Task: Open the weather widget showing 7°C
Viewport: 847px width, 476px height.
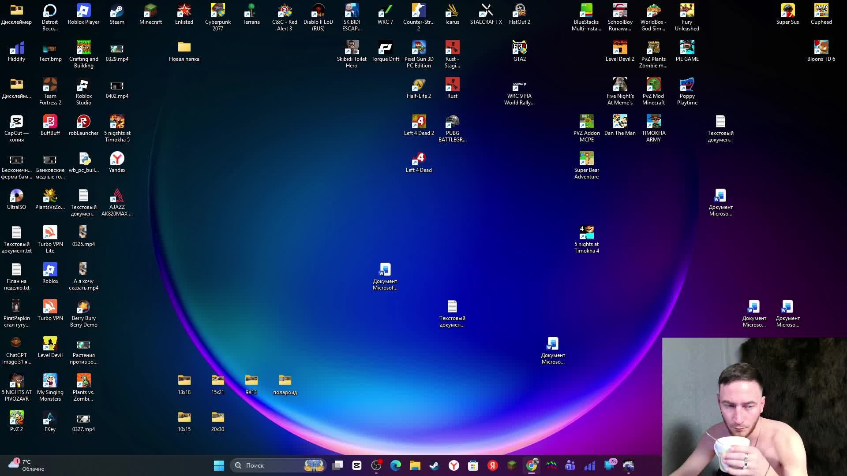Action: [x=26, y=465]
